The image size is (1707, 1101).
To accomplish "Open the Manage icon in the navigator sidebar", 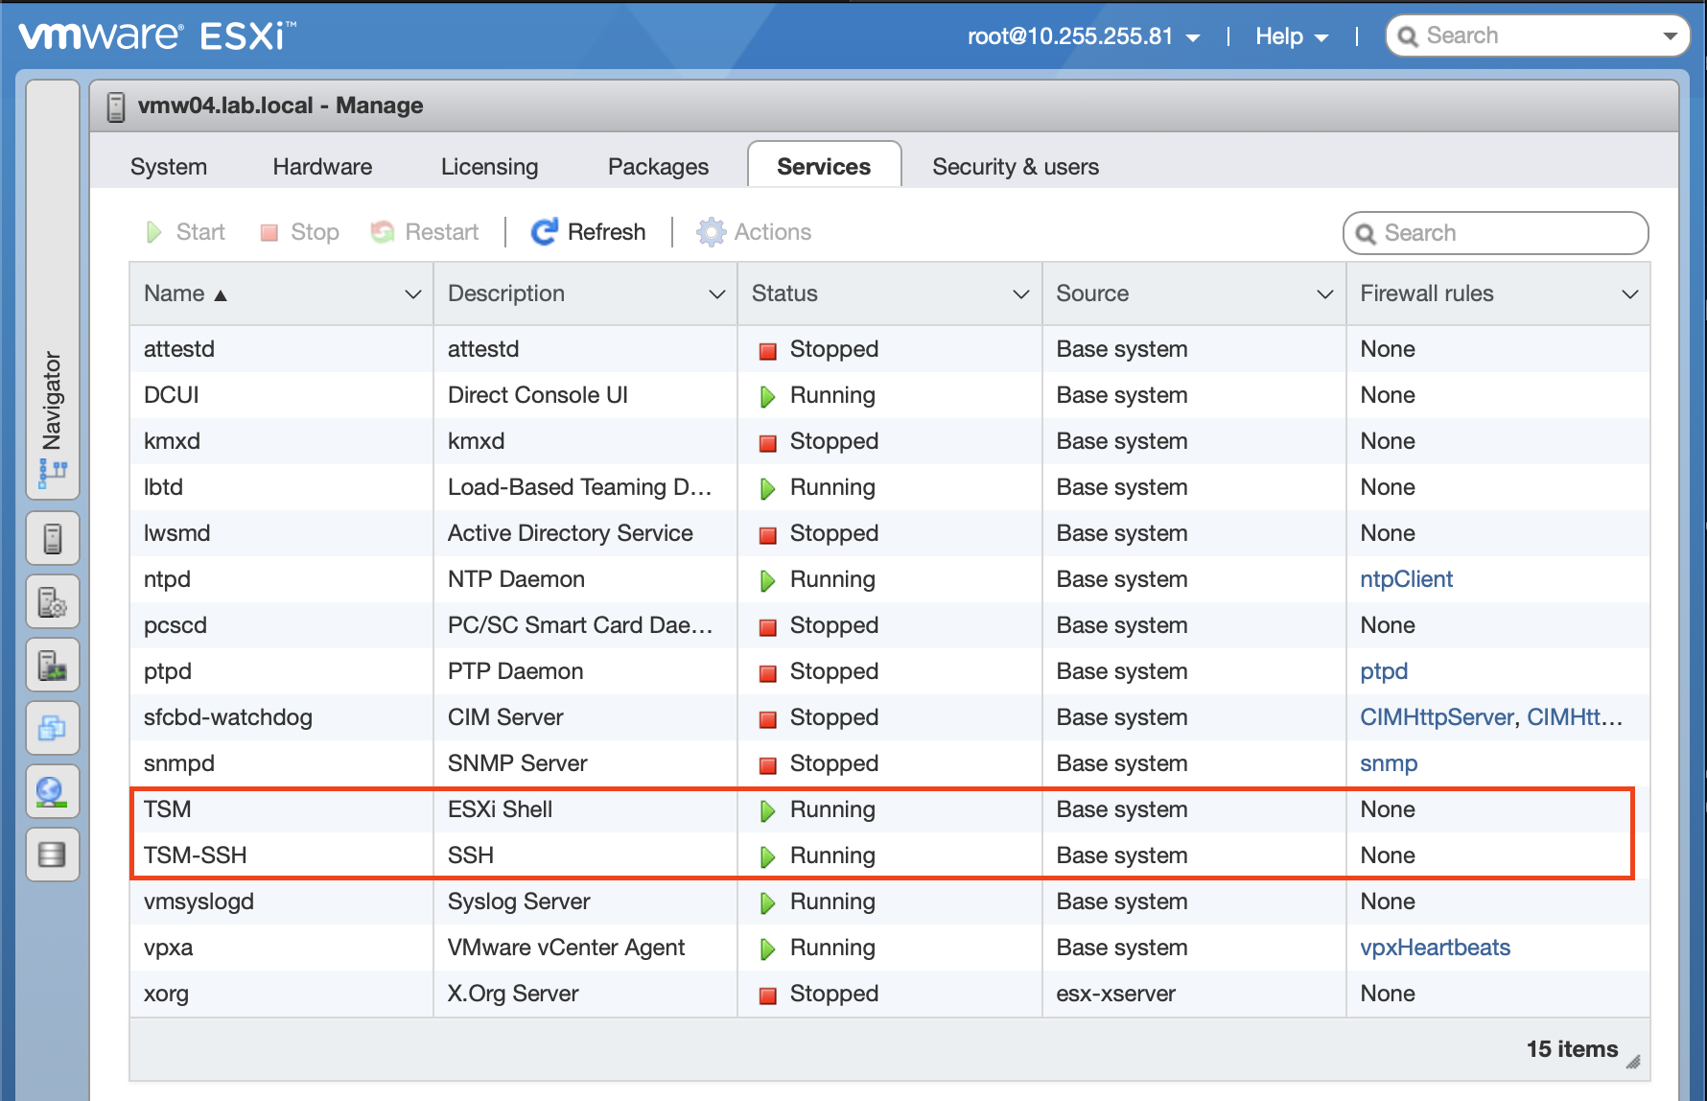I will pyautogui.click(x=53, y=602).
